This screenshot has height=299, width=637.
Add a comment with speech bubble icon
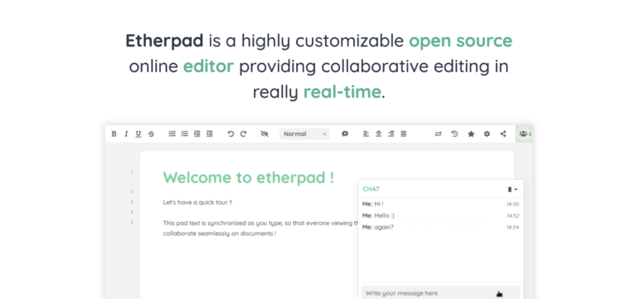pos(345,134)
